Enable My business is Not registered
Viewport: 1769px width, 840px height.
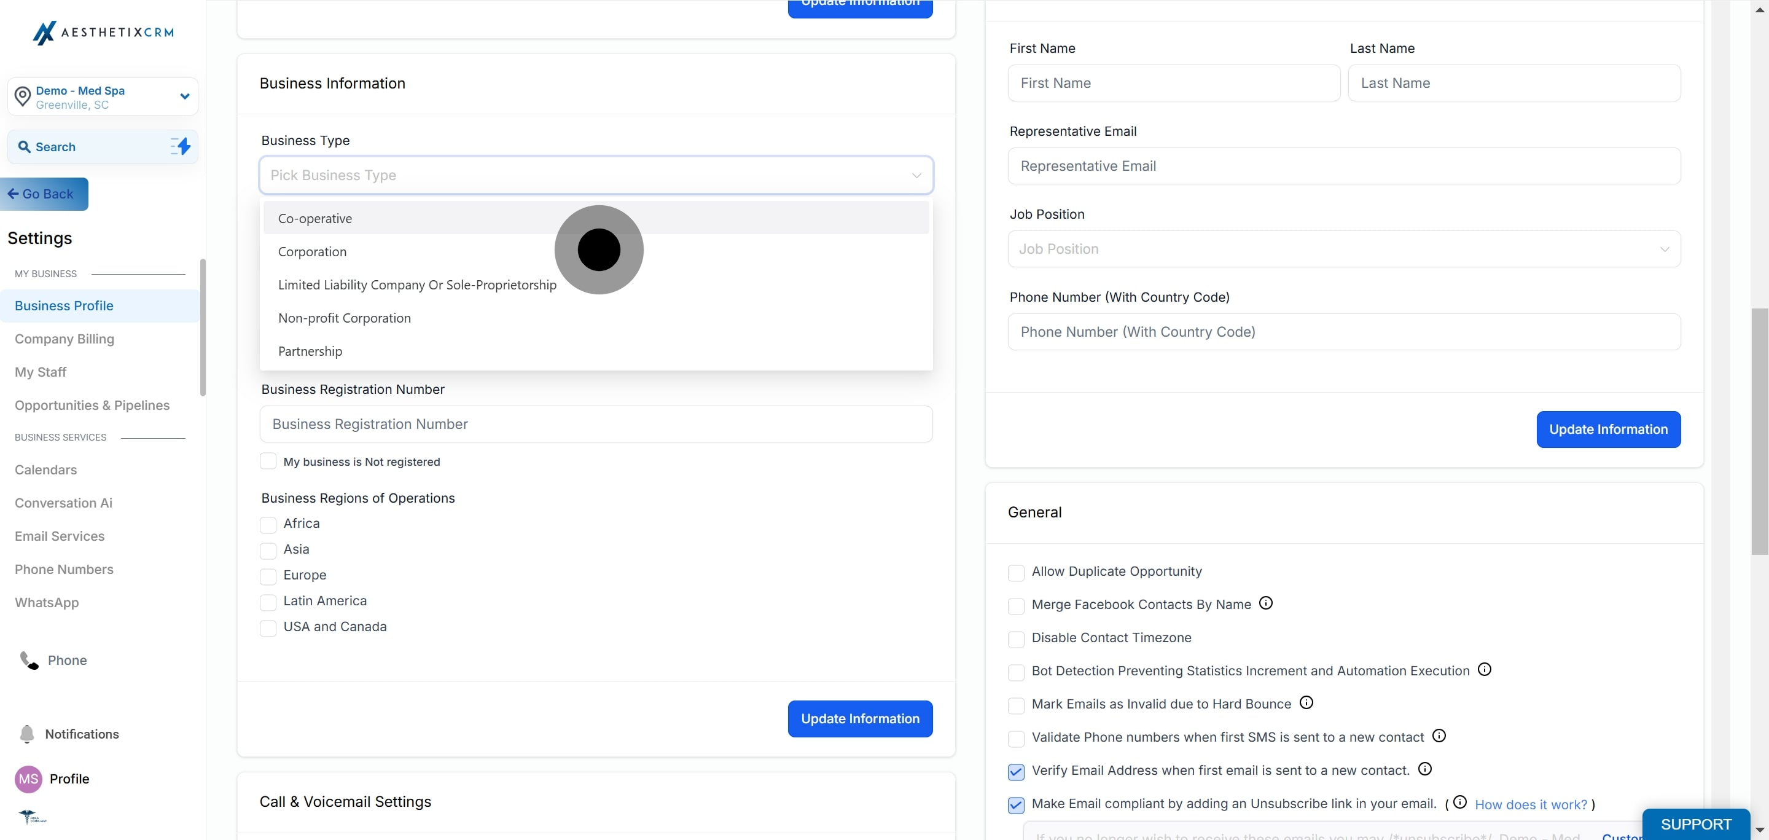268,461
